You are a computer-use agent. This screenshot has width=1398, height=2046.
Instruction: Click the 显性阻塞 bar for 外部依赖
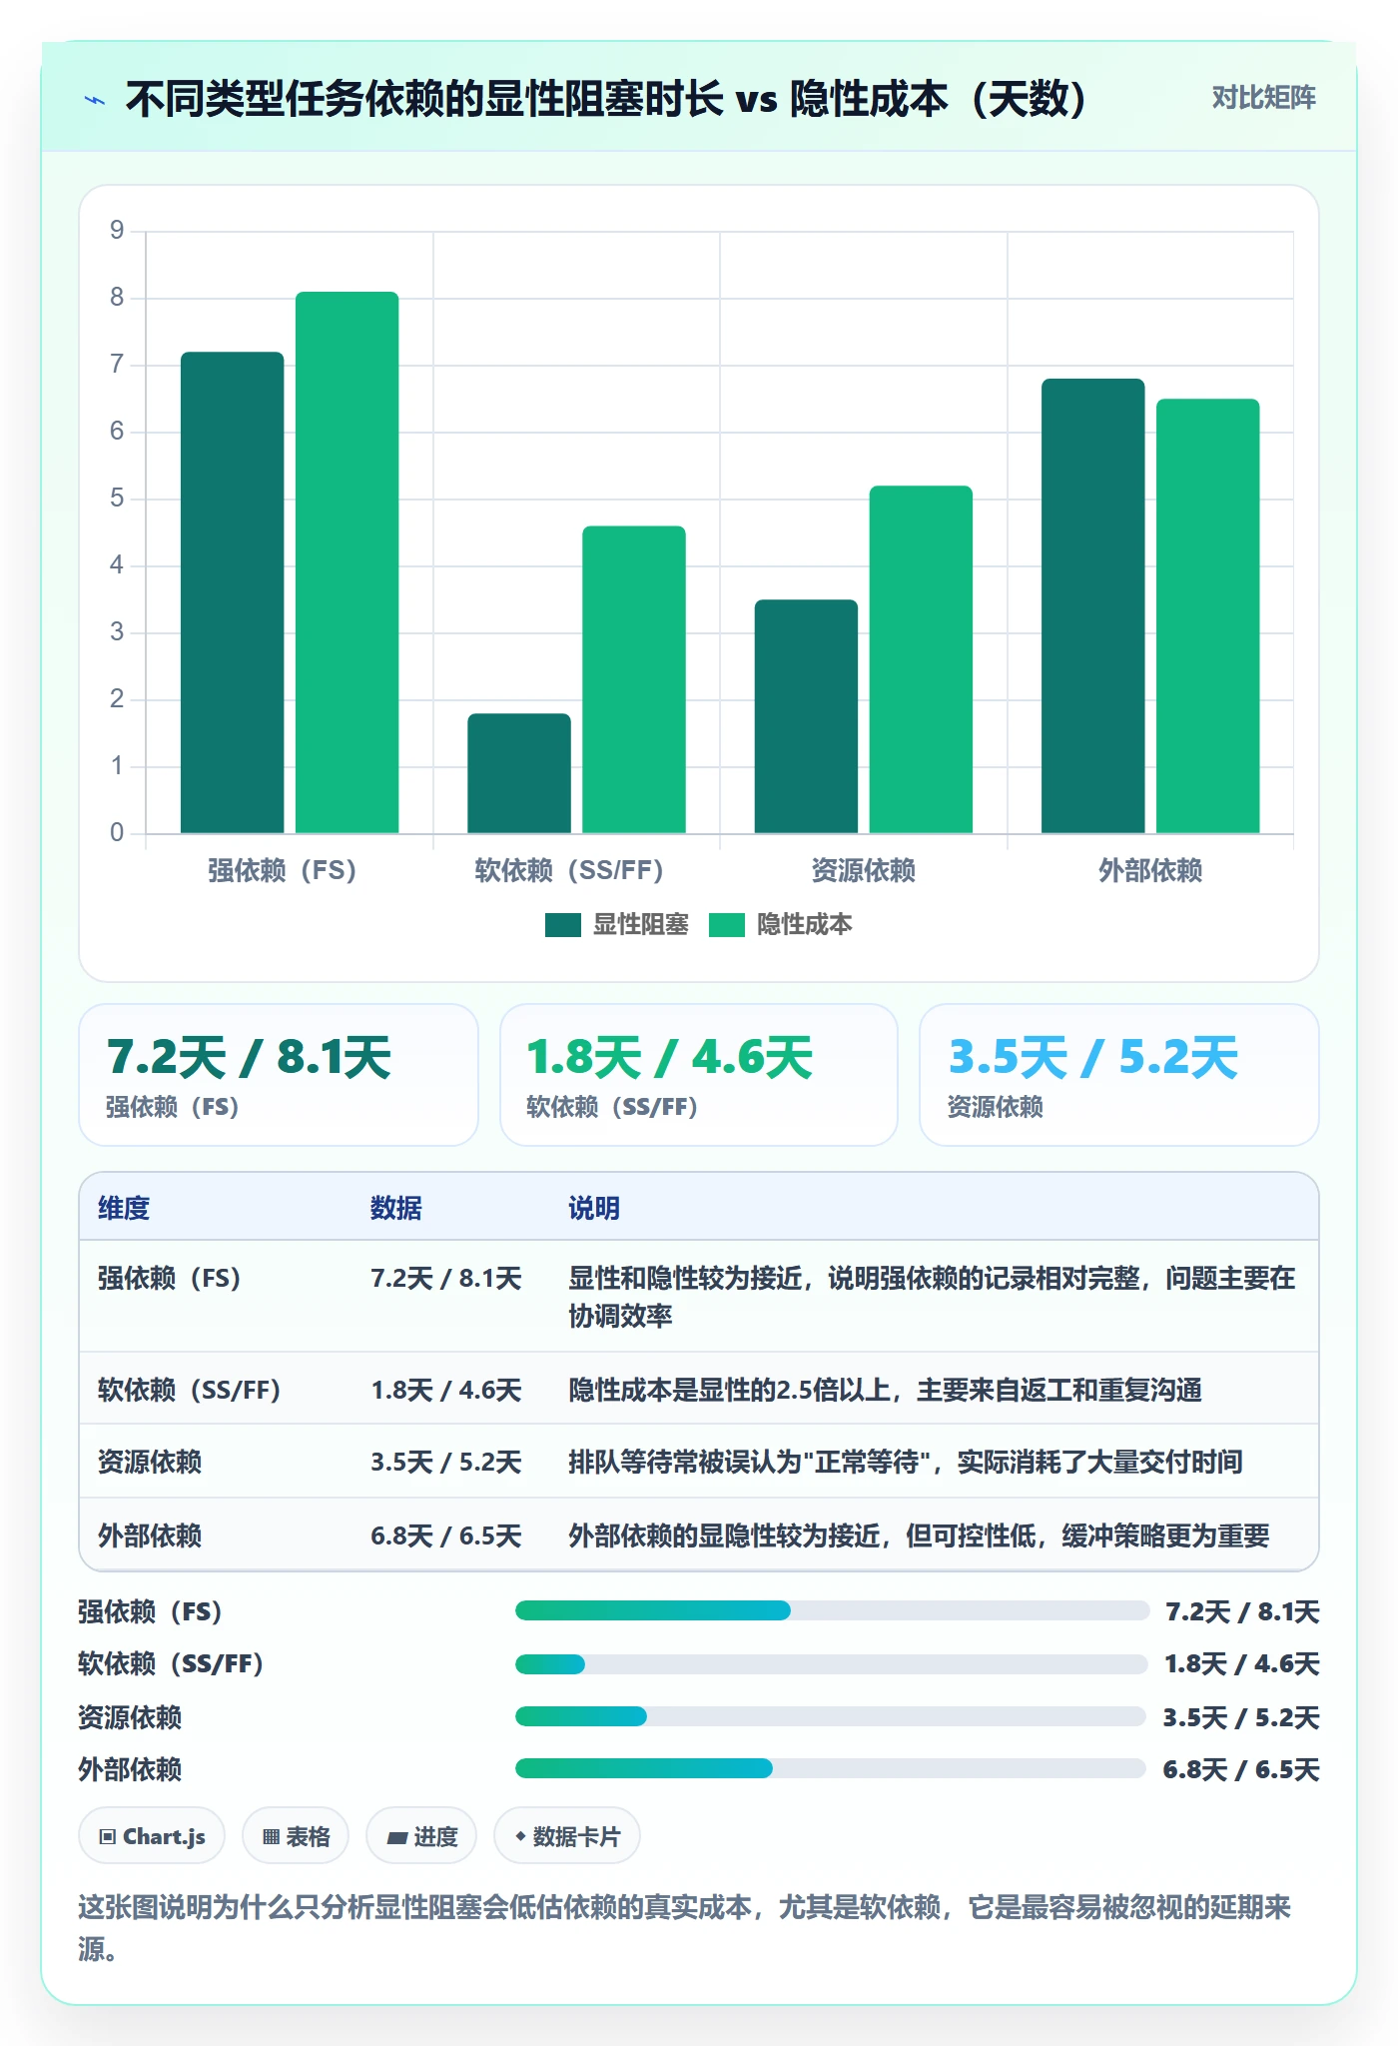coord(1093,605)
